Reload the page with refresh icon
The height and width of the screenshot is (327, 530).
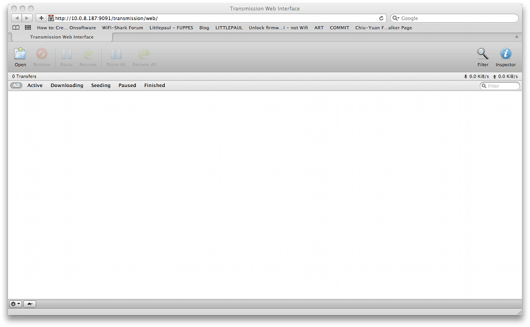coord(381,18)
